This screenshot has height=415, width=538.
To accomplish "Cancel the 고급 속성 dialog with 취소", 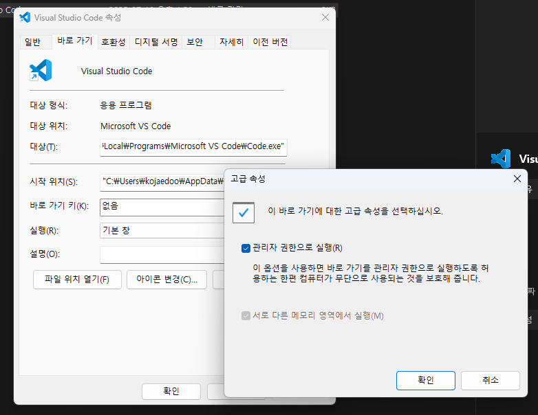I will (x=490, y=381).
